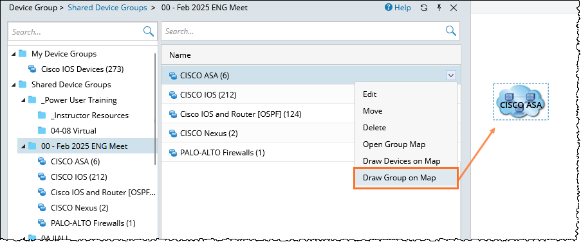Collapse the _Power User Training folder
581x242 pixels.
coord(23,100)
